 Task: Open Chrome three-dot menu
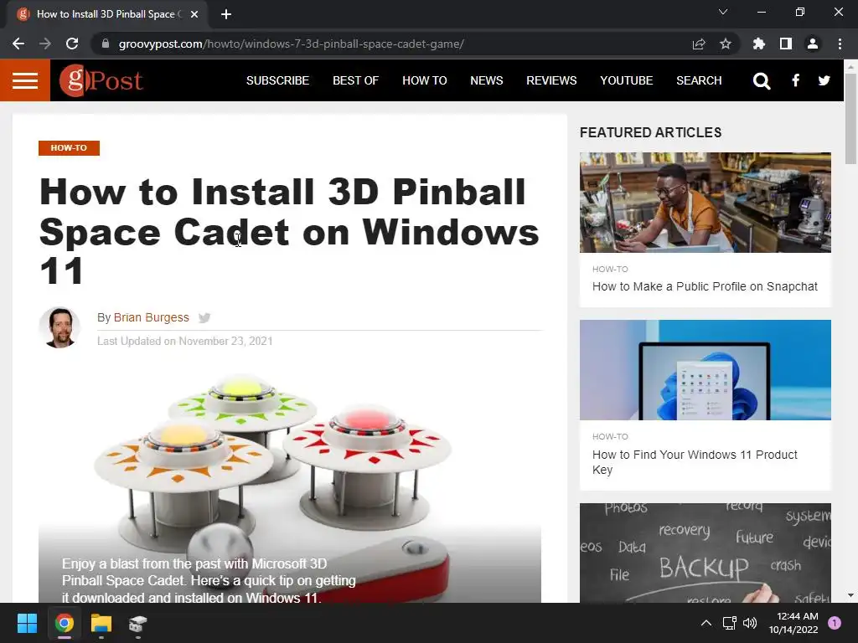point(840,44)
